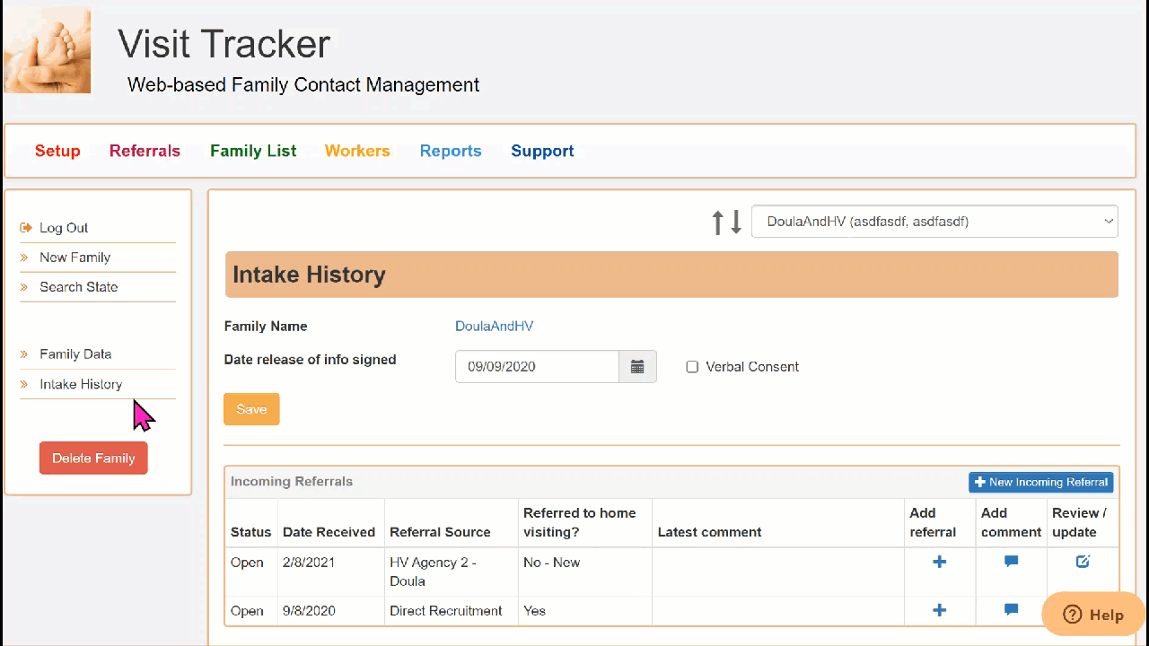Click the Latest comment column header
This screenshot has width=1149, height=646.
pyautogui.click(x=709, y=532)
